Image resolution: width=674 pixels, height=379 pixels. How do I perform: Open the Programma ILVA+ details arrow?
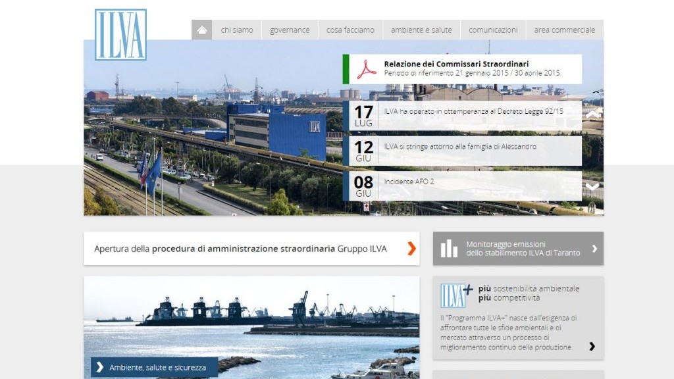592,346
